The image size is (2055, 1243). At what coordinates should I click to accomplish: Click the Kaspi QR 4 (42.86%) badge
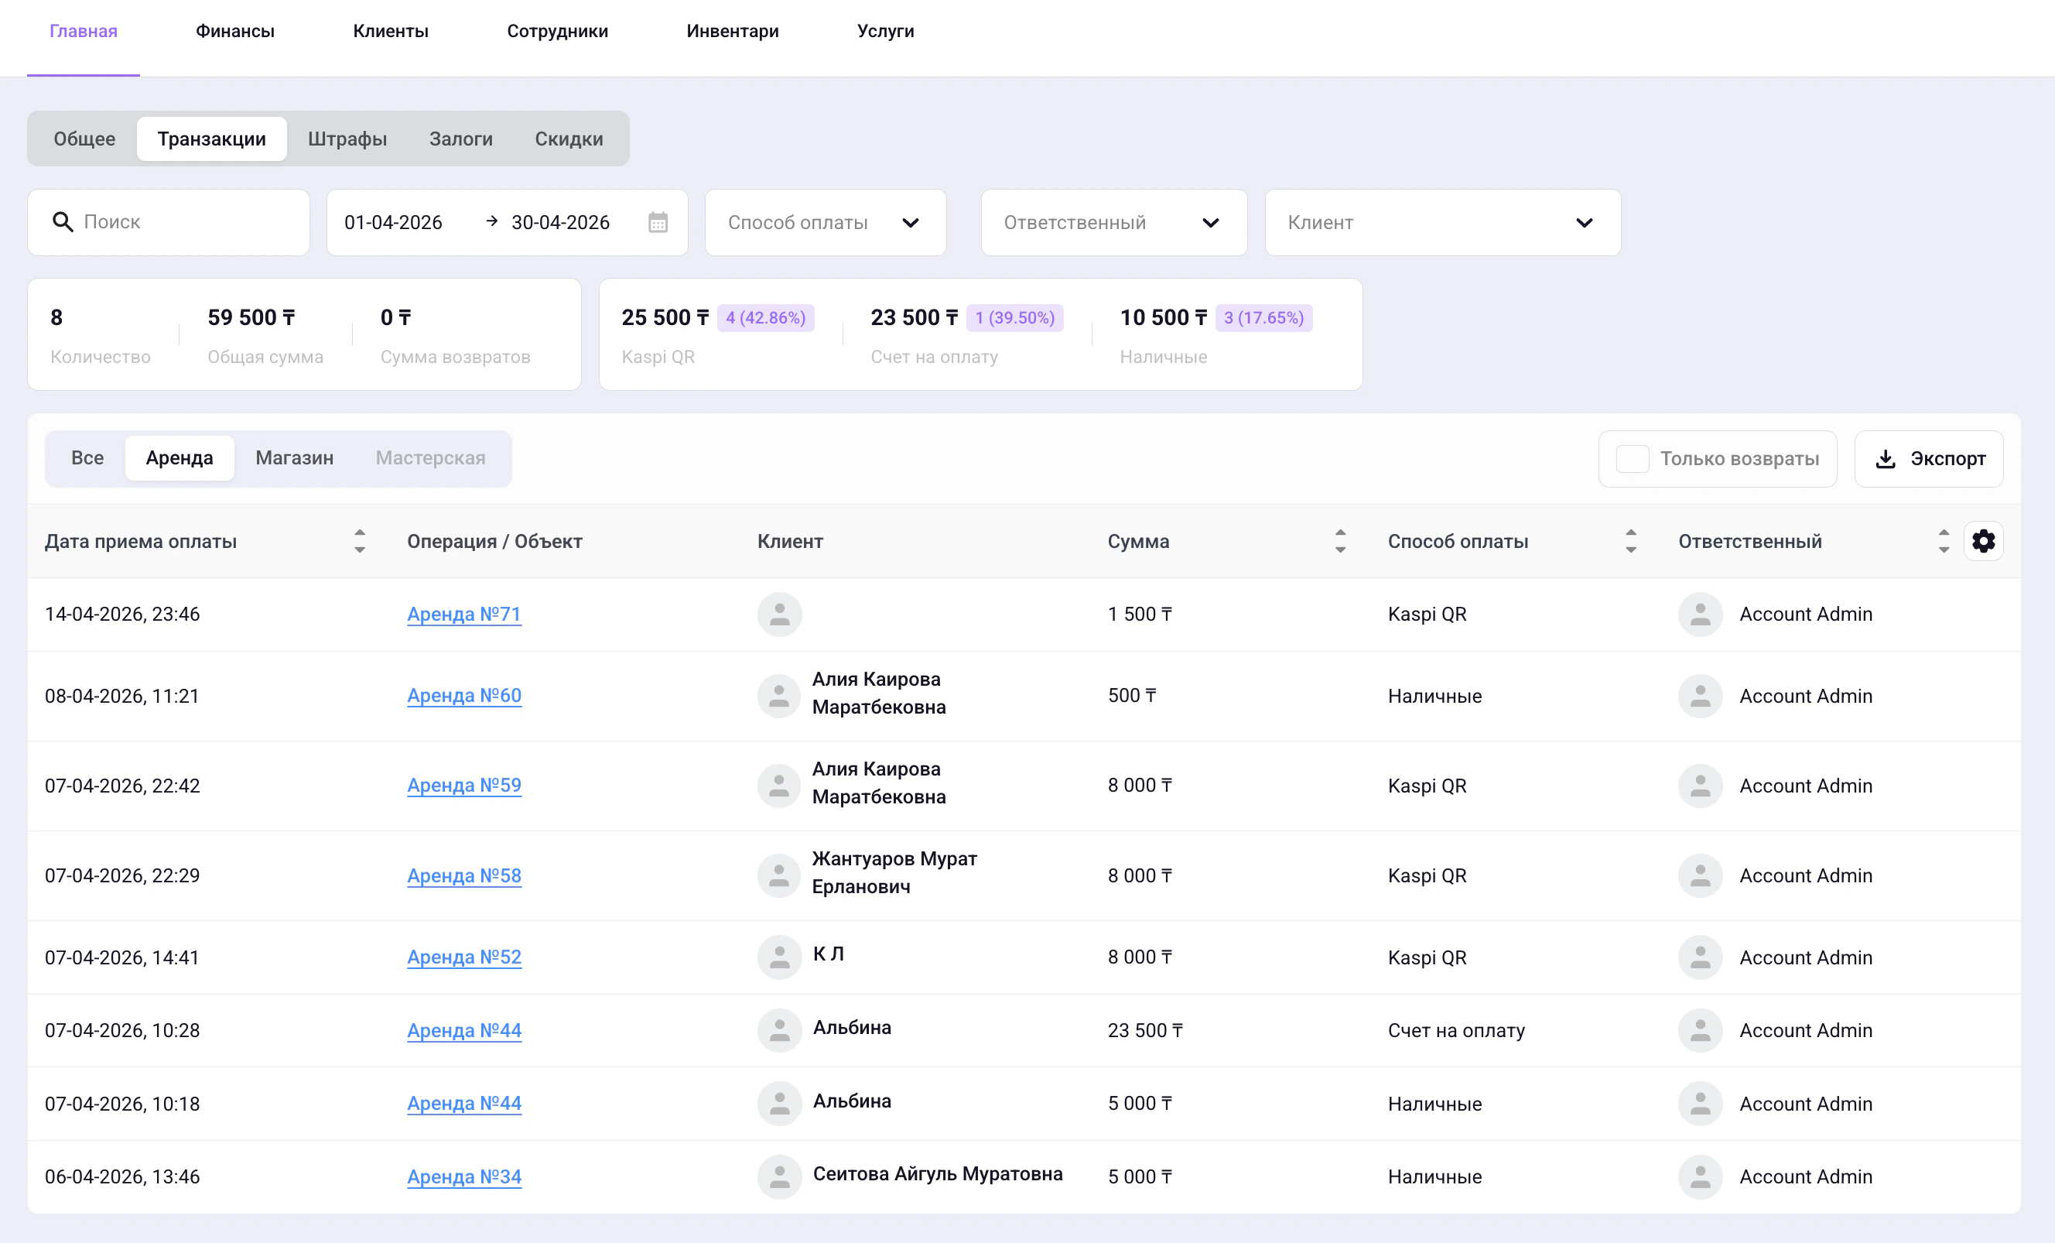pos(764,318)
